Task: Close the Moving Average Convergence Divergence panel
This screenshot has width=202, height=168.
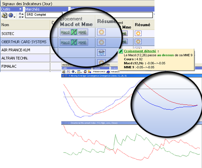Action: click(69, 76)
